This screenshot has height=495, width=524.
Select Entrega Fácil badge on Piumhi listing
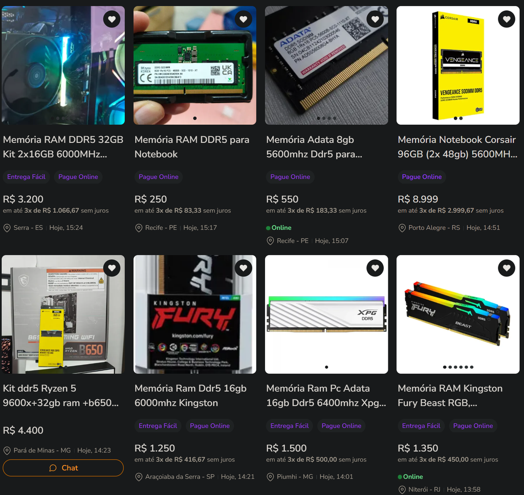click(290, 426)
